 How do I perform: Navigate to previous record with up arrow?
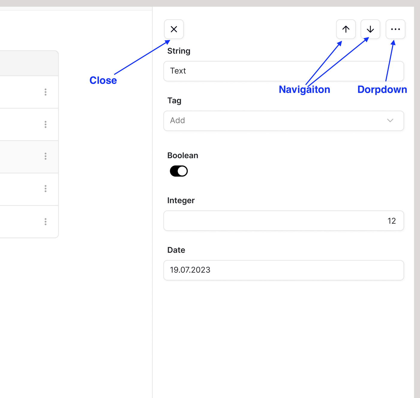point(346,29)
